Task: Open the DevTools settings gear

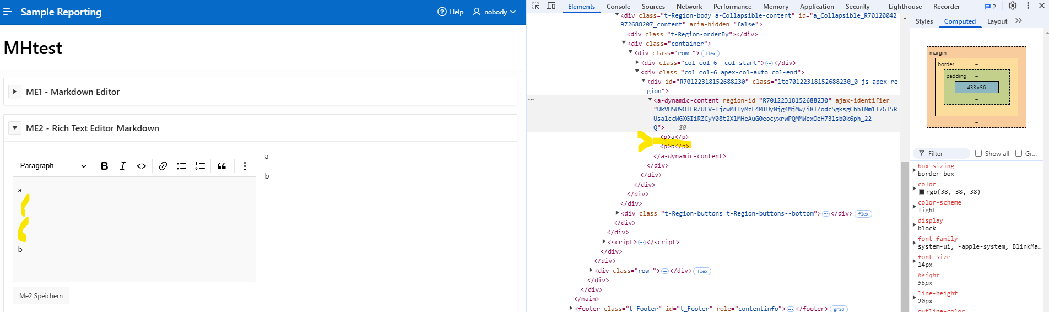Action: click(x=1013, y=6)
